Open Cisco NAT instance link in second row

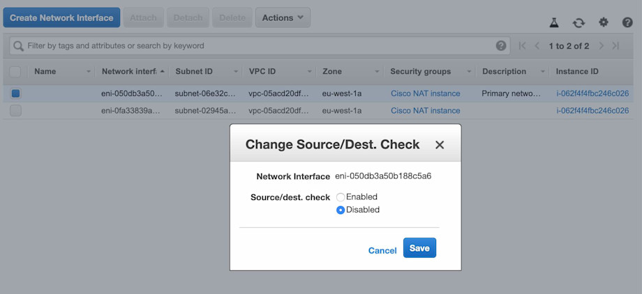426,111
